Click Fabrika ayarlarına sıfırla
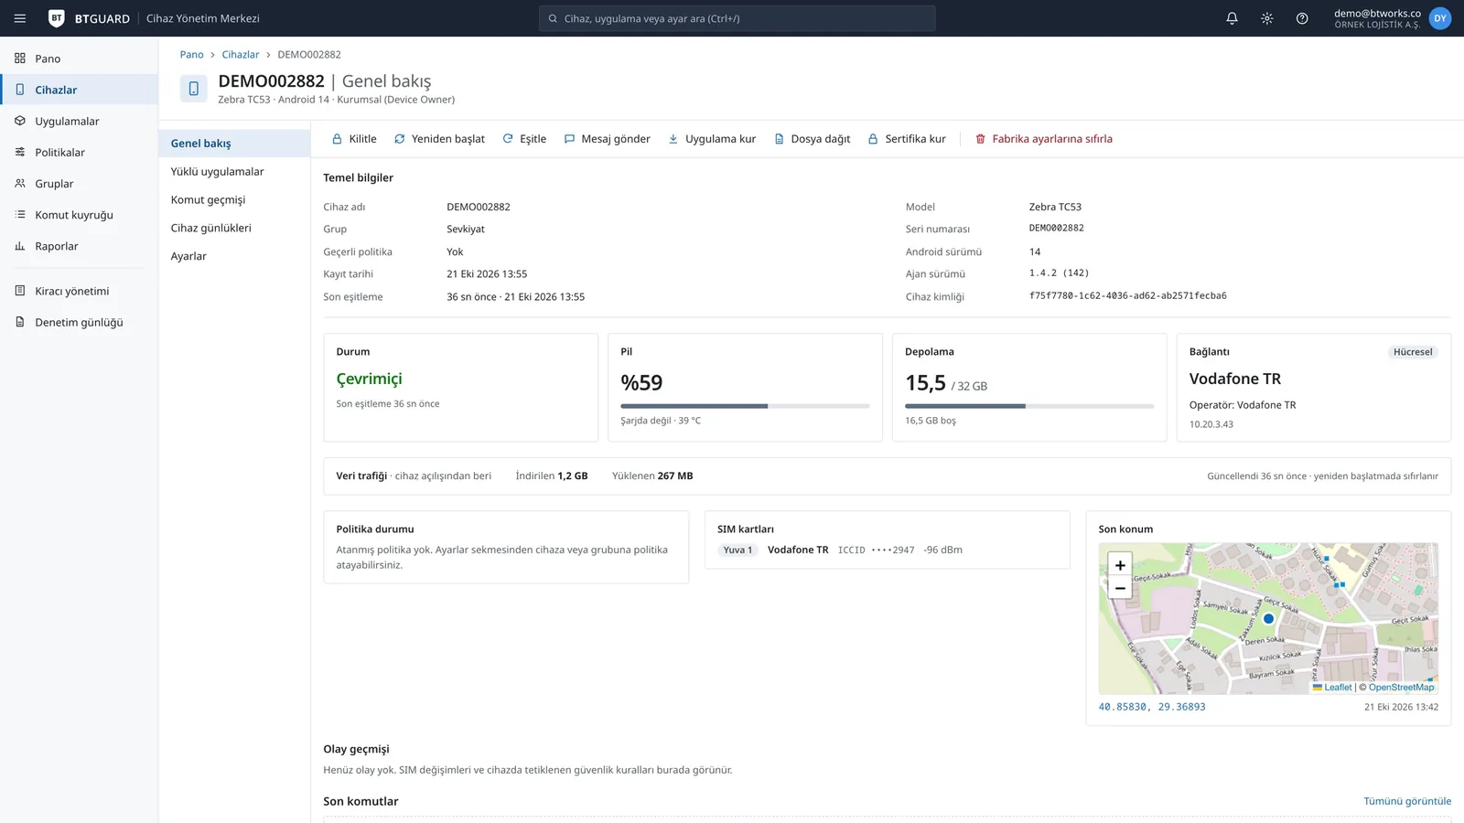This screenshot has width=1464, height=823. [1044, 139]
